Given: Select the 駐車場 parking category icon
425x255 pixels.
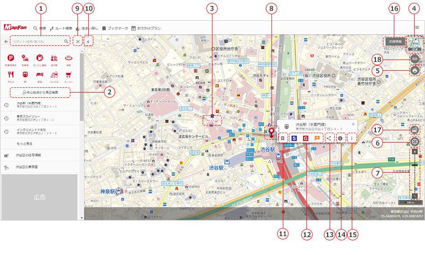Looking at the screenshot, I should (x=25, y=58).
